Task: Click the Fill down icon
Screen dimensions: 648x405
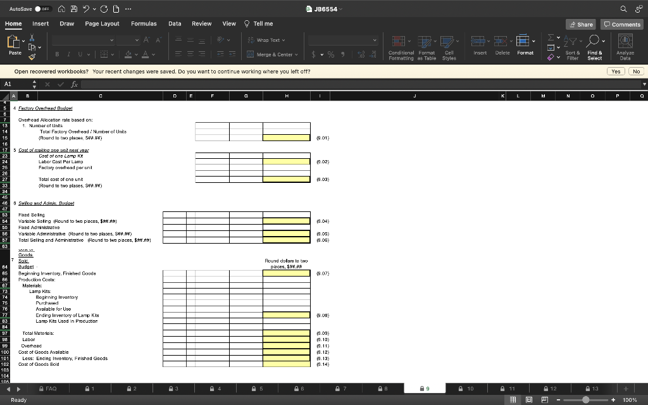Action: pyautogui.click(x=551, y=47)
